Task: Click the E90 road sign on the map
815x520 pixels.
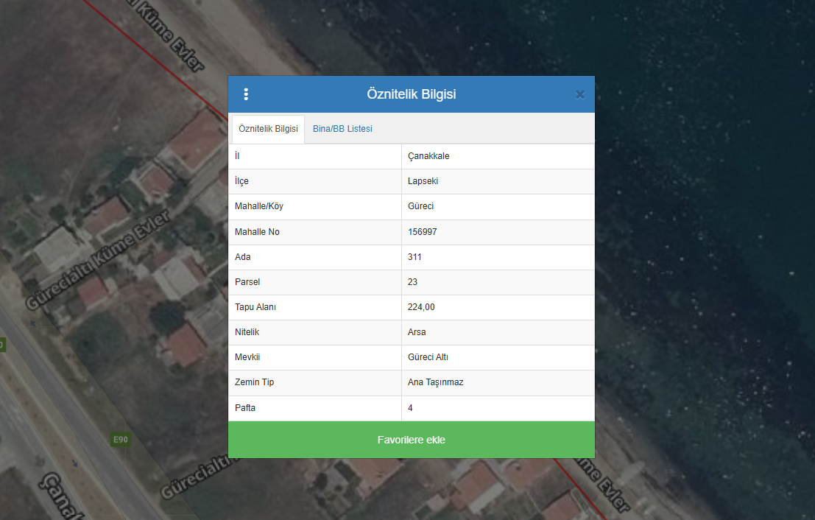Action: click(120, 440)
